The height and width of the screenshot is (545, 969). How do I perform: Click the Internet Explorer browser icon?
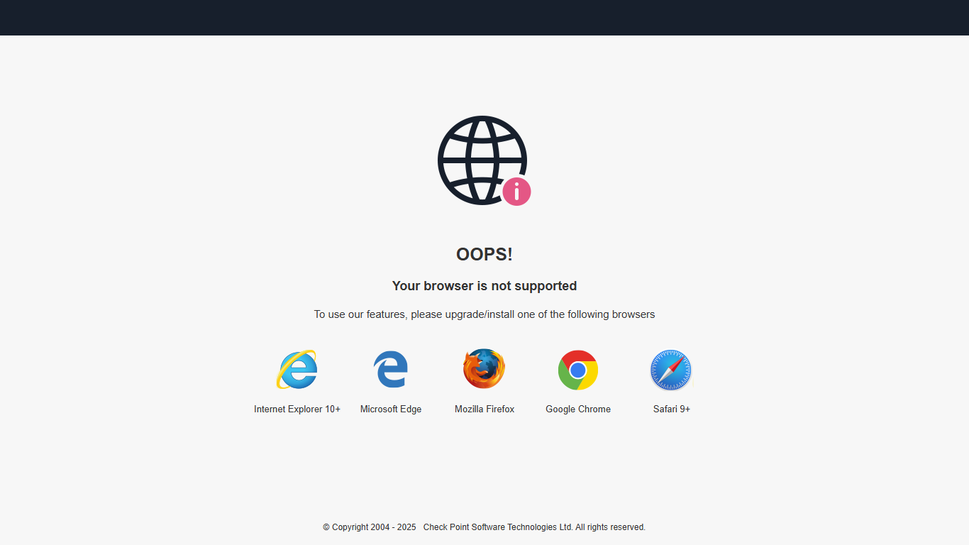click(297, 369)
